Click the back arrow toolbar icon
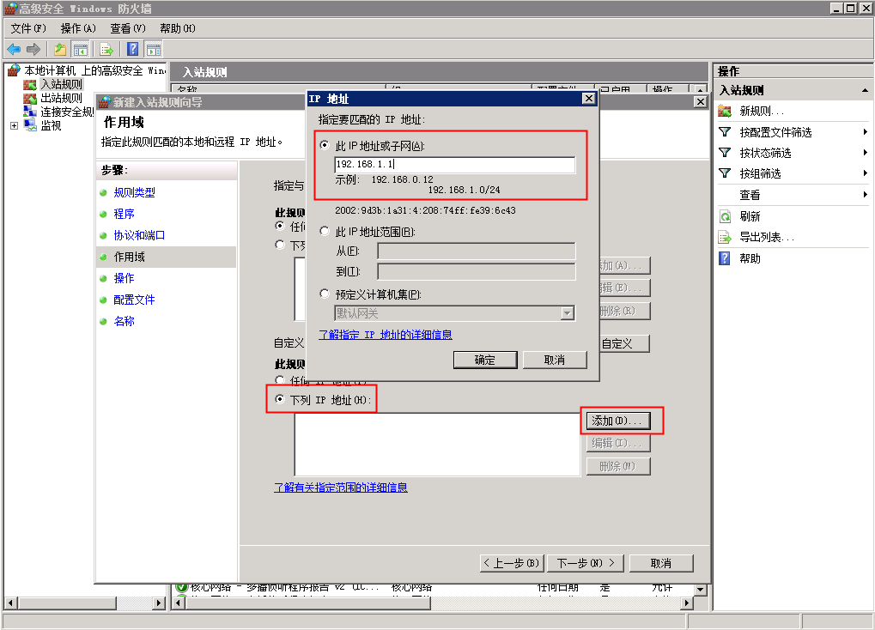The width and height of the screenshot is (875, 630). tap(14, 49)
